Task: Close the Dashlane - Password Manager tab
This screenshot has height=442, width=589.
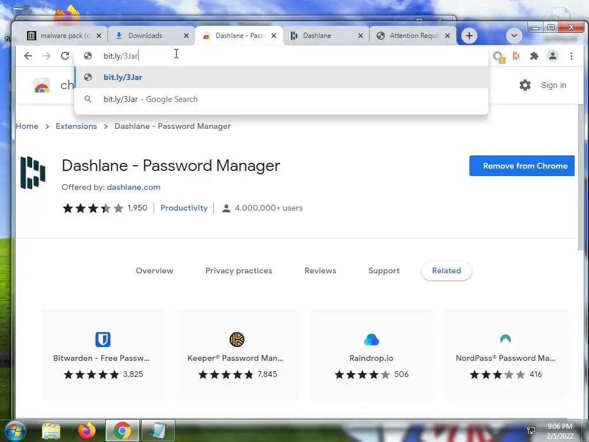Action: (274, 36)
